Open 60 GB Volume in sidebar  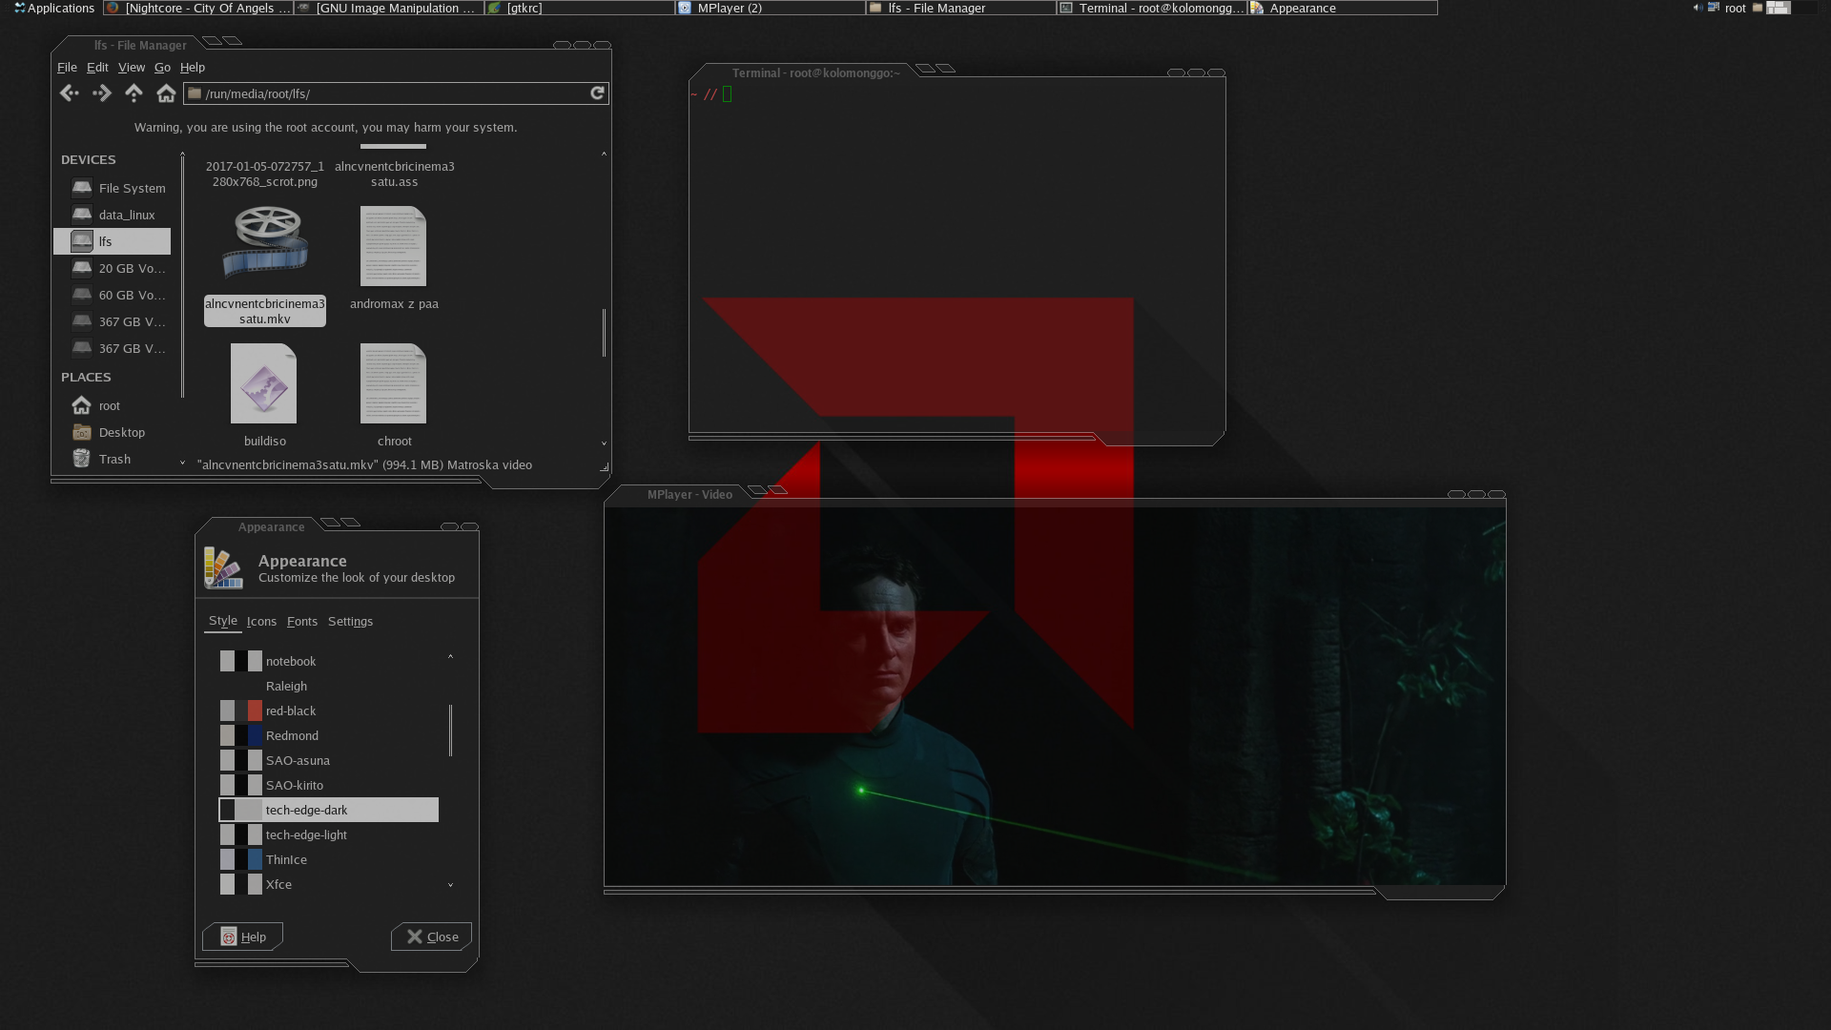(x=113, y=295)
